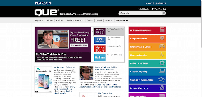Click the laptop icon on General Computing
202x97 pixels.
point(162,71)
